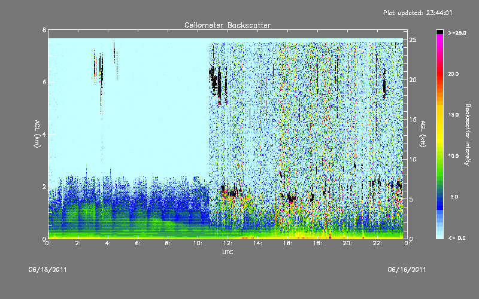Viewport: 479px width, 299px height.
Task: Click the 20.0 colorbar tick label
Action: coord(453,74)
